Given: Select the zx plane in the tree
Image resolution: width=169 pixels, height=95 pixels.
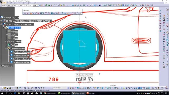Looking at the screenshot, I should 14,38.
